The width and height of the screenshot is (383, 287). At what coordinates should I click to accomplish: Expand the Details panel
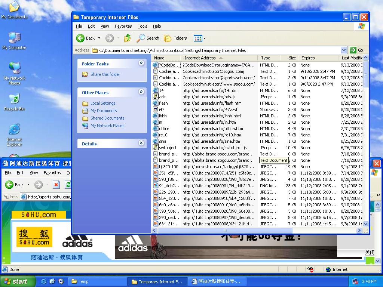pos(141,143)
